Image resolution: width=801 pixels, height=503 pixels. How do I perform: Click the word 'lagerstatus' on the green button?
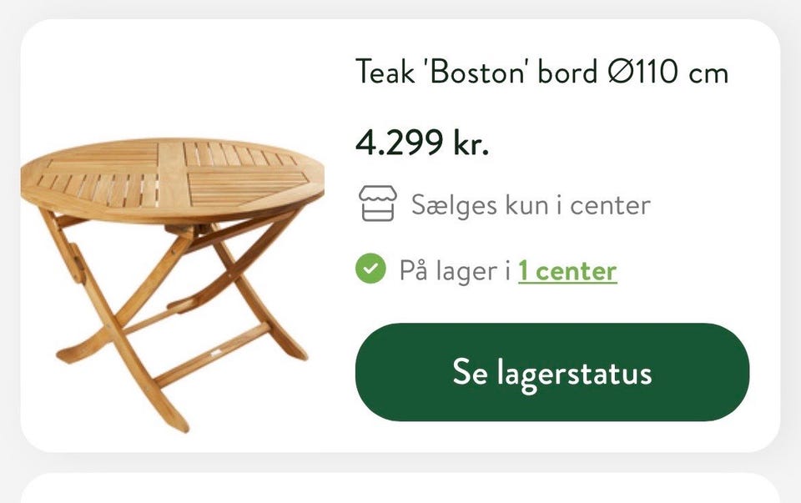(574, 374)
